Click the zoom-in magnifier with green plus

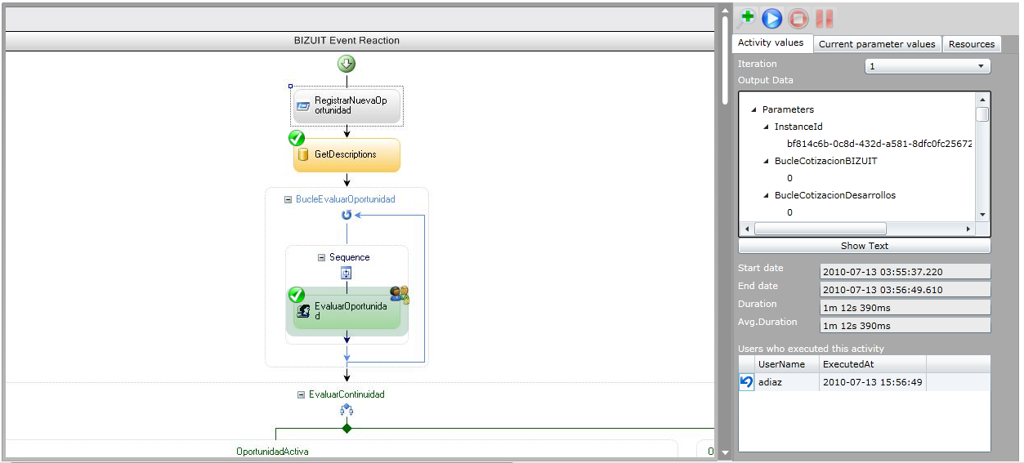pos(745,18)
